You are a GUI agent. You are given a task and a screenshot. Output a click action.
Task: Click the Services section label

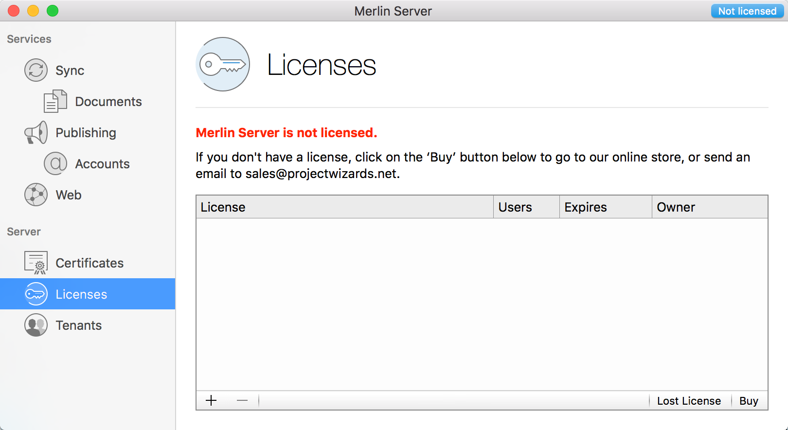(x=29, y=39)
